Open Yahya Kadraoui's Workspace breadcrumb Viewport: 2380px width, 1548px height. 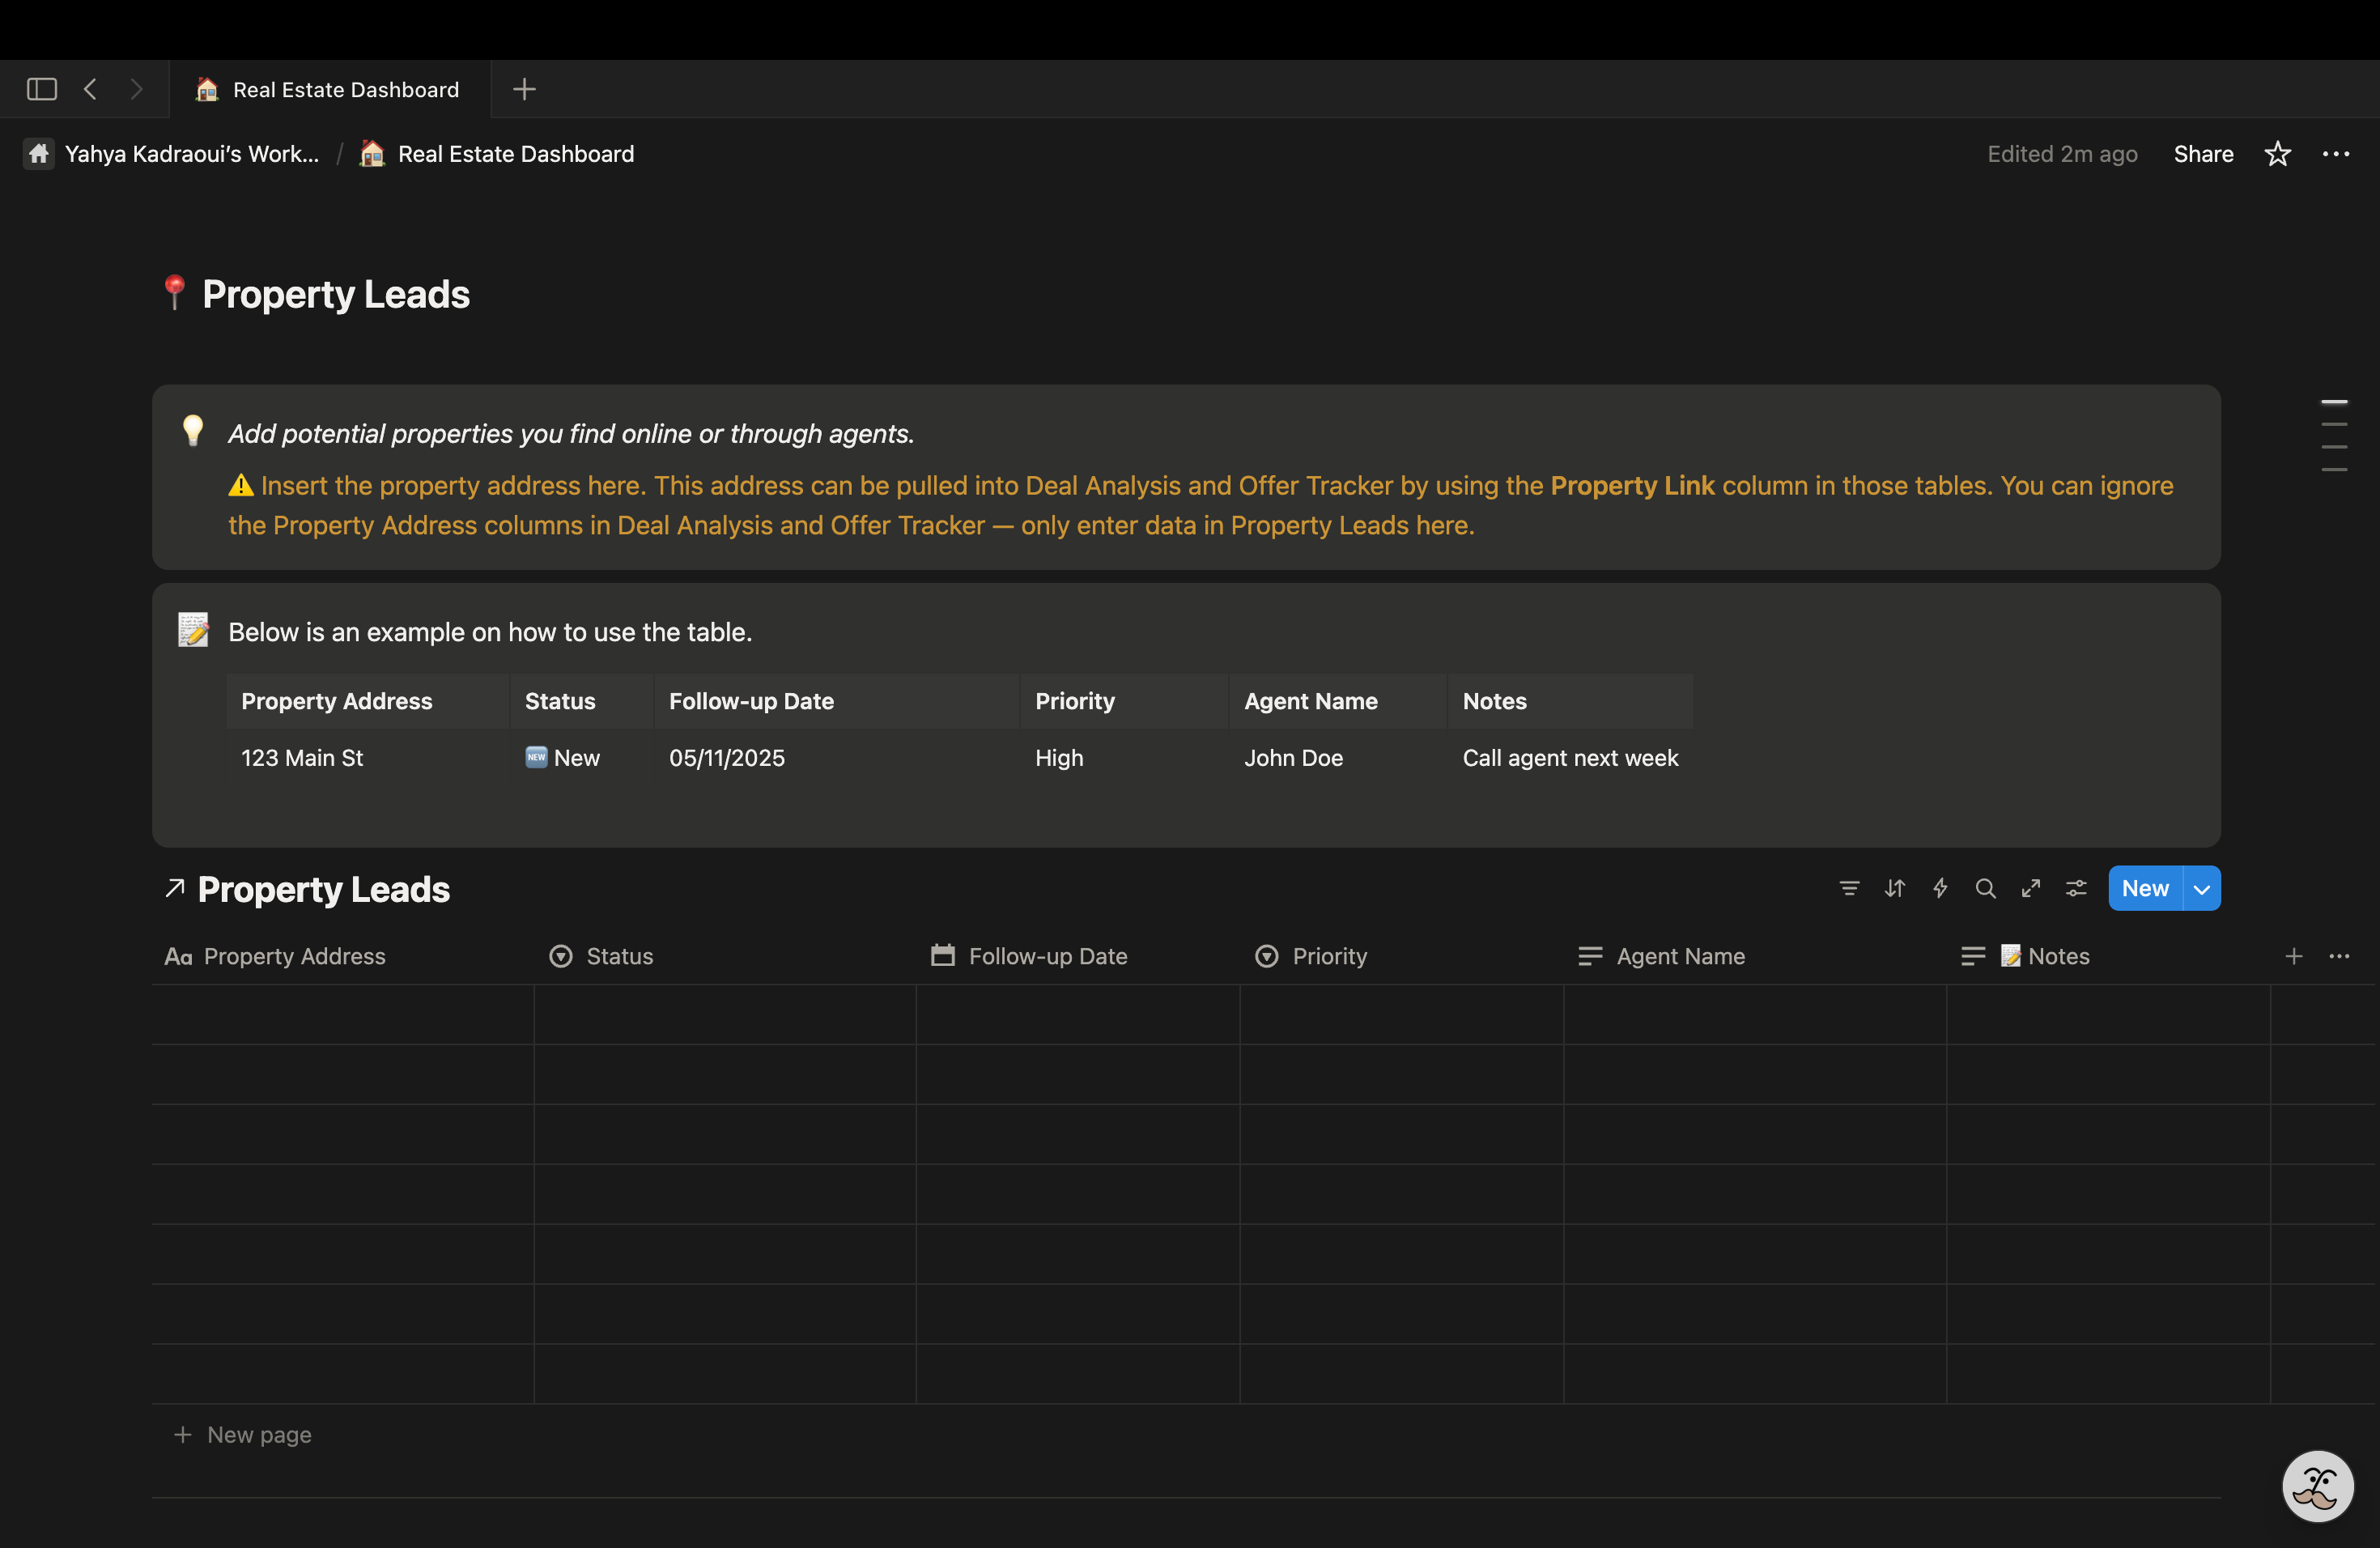(190, 154)
